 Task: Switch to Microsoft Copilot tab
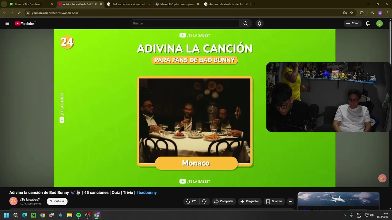pos(177,4)
